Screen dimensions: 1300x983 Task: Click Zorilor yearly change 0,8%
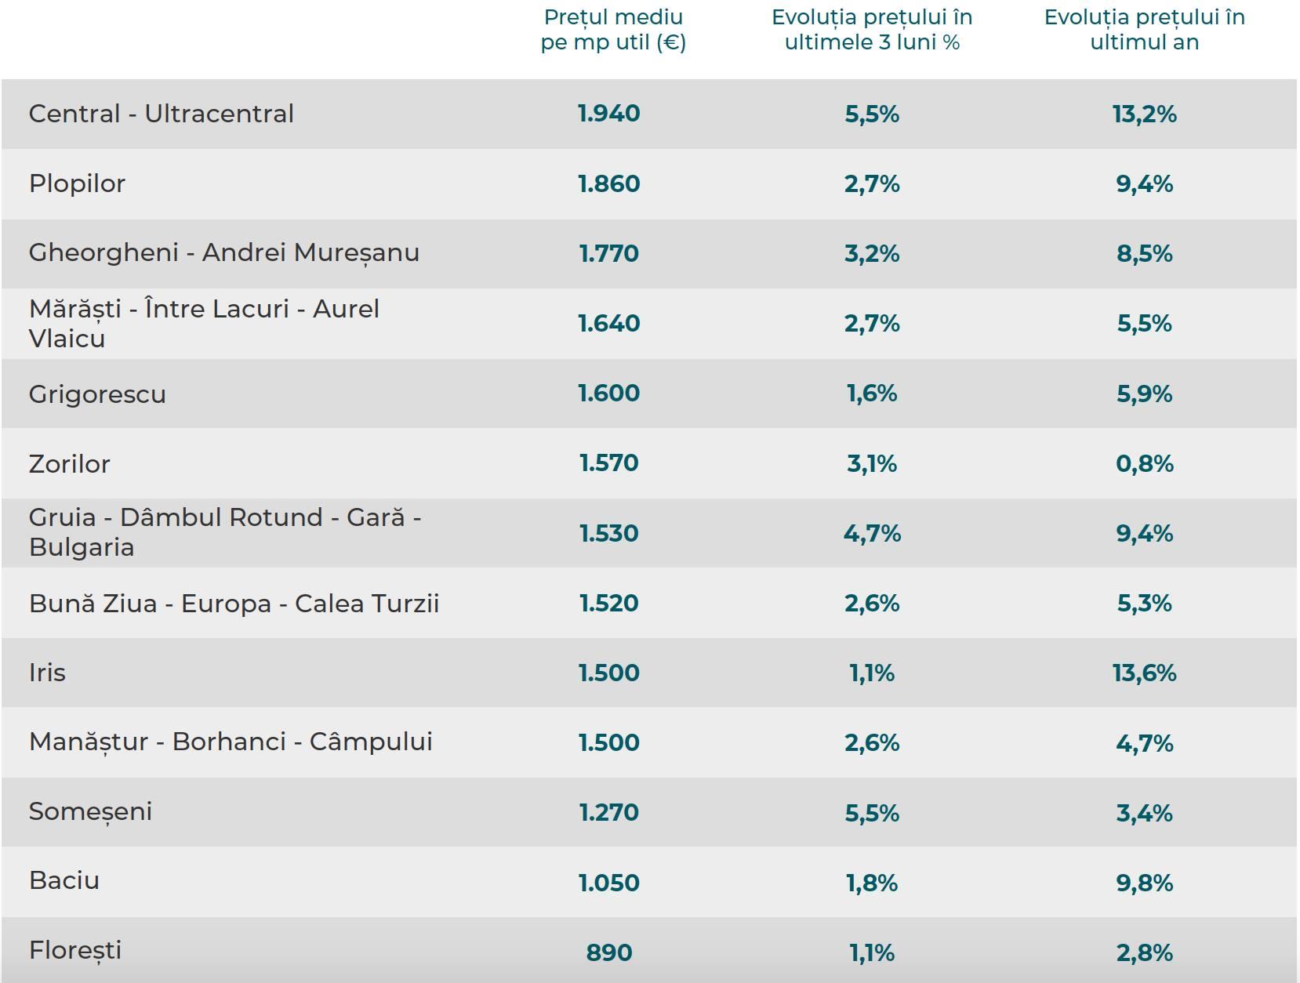1144,463
